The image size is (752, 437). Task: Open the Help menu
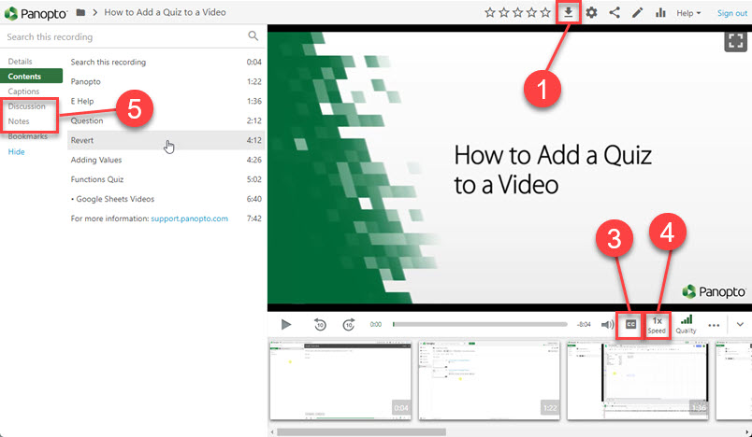[x=688, y=13]
